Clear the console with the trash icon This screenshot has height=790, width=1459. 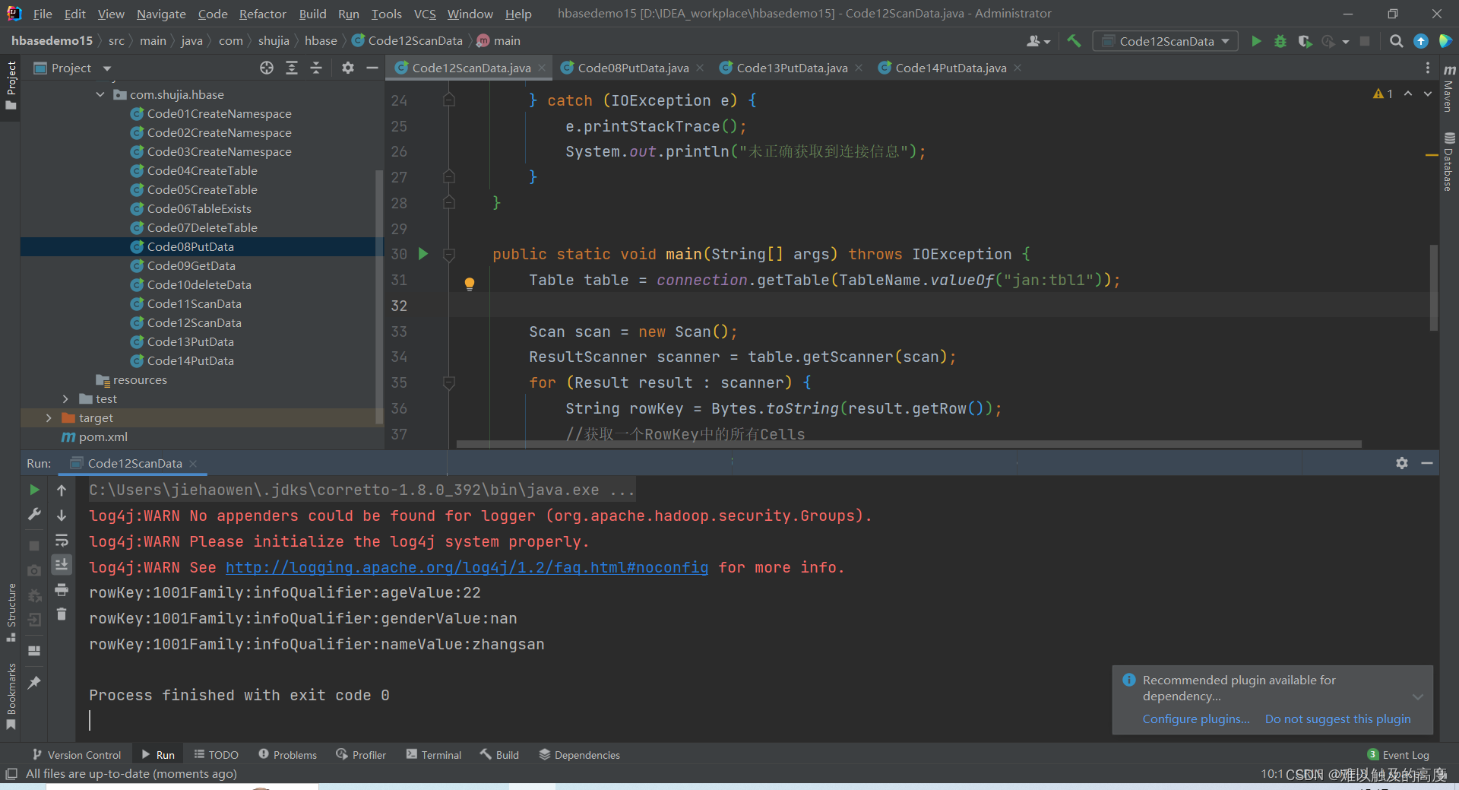click(x=62, y=614)
